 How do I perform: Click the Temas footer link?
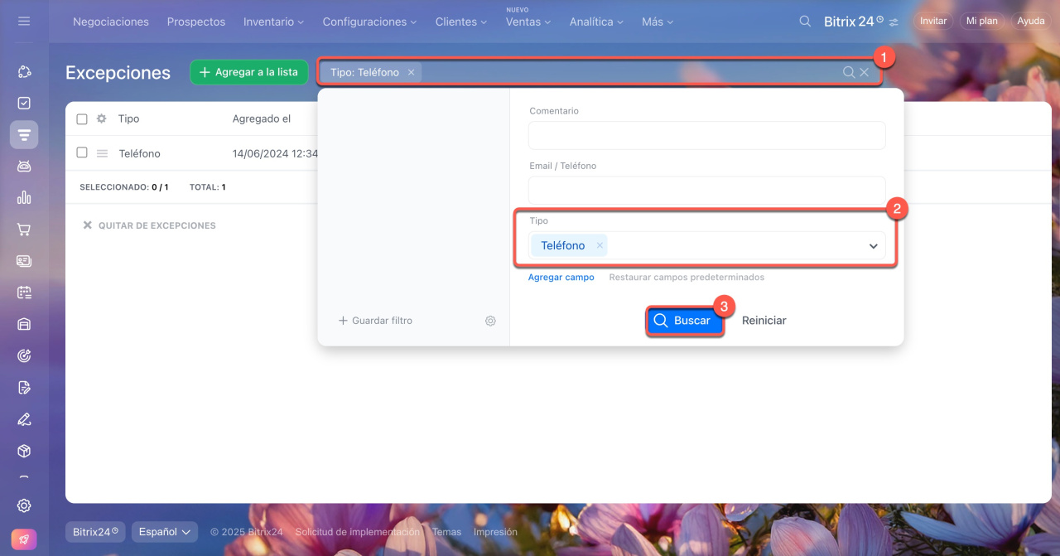click(446, 532)
